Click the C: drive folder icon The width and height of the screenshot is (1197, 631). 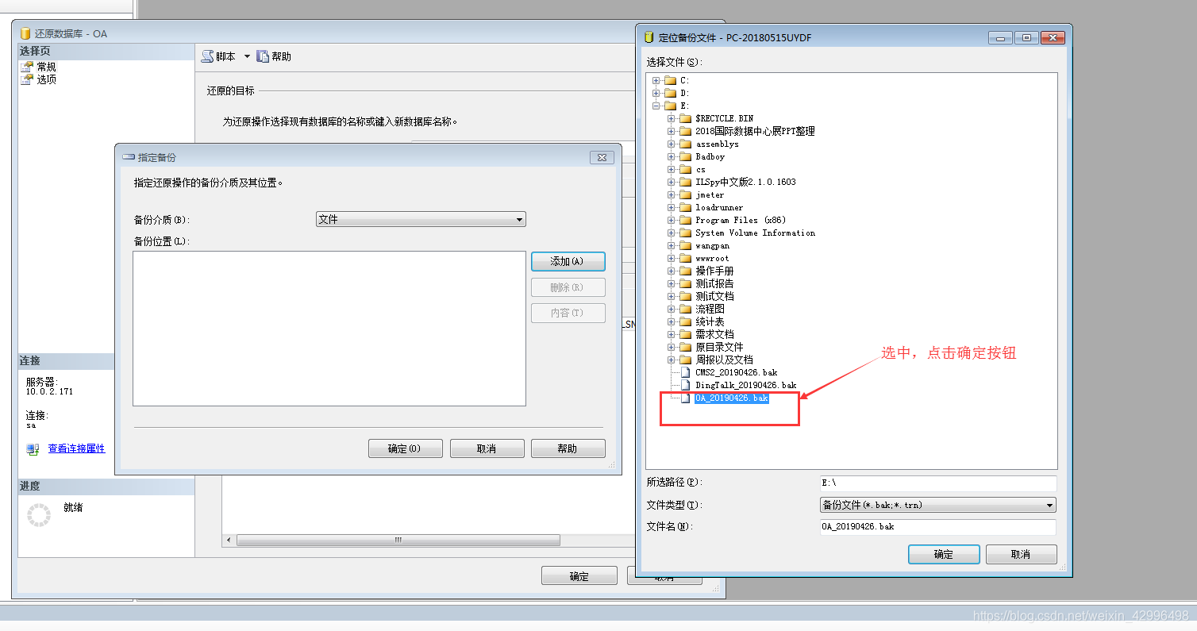click(x=670, y=80)
